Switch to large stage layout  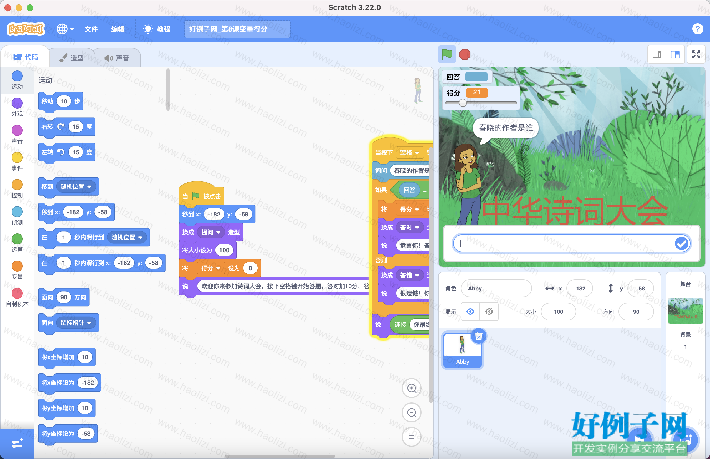[x=675, y=54]
